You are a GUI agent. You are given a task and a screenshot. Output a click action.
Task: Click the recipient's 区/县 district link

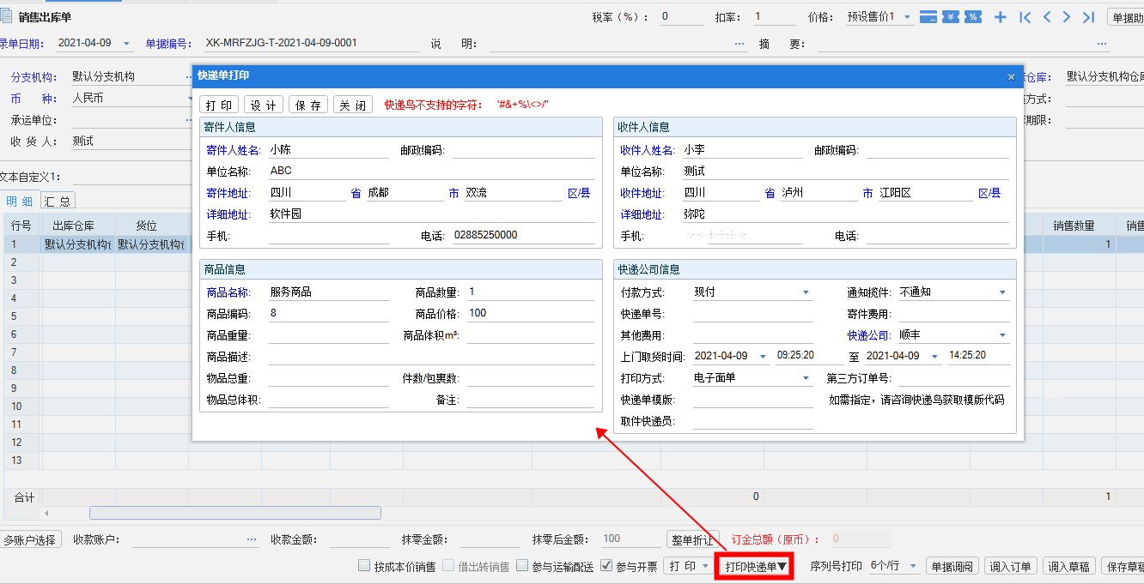(989, 193)
